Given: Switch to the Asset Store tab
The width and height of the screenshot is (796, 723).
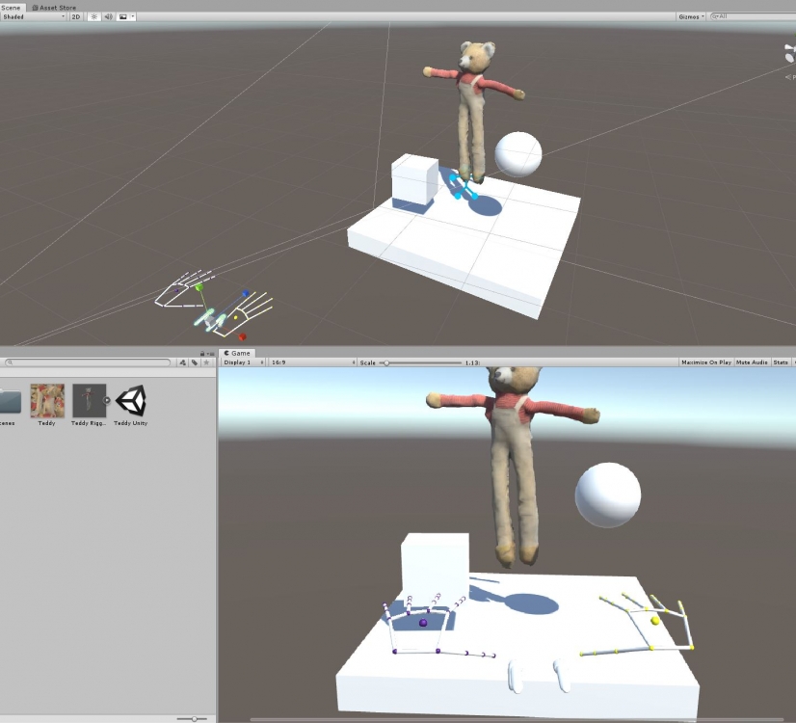Looking at the screenshot, I should tap(57, 7).
